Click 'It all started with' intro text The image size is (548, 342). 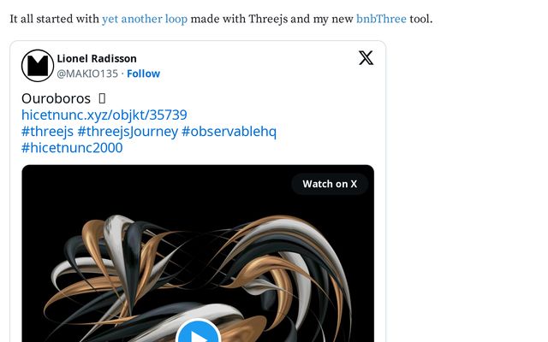tap(55, 19)
